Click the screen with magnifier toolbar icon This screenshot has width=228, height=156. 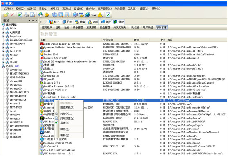[61, 15]
